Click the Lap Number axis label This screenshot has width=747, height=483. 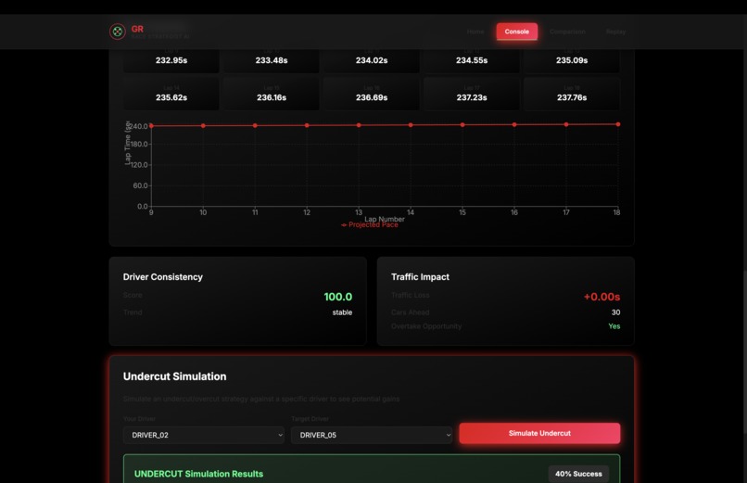coord(385,219)
